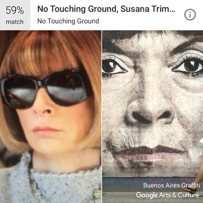
Task: Open the 'Buenos Aires Graffiti' collection caption
Action: 172,185
